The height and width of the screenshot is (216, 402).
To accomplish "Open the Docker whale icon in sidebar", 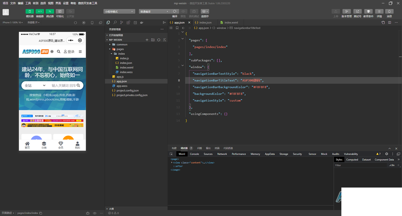I will point(142,22).
